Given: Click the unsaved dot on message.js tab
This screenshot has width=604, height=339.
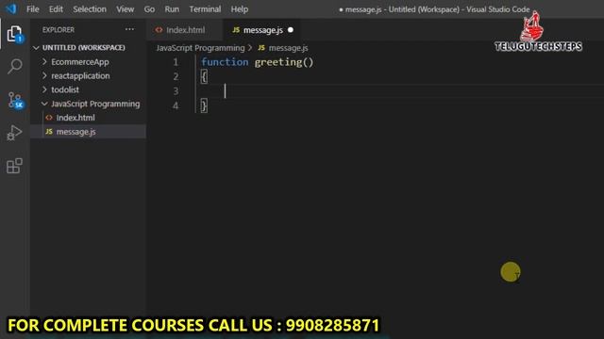Looking at the screenshot, I should coord(291,30).
